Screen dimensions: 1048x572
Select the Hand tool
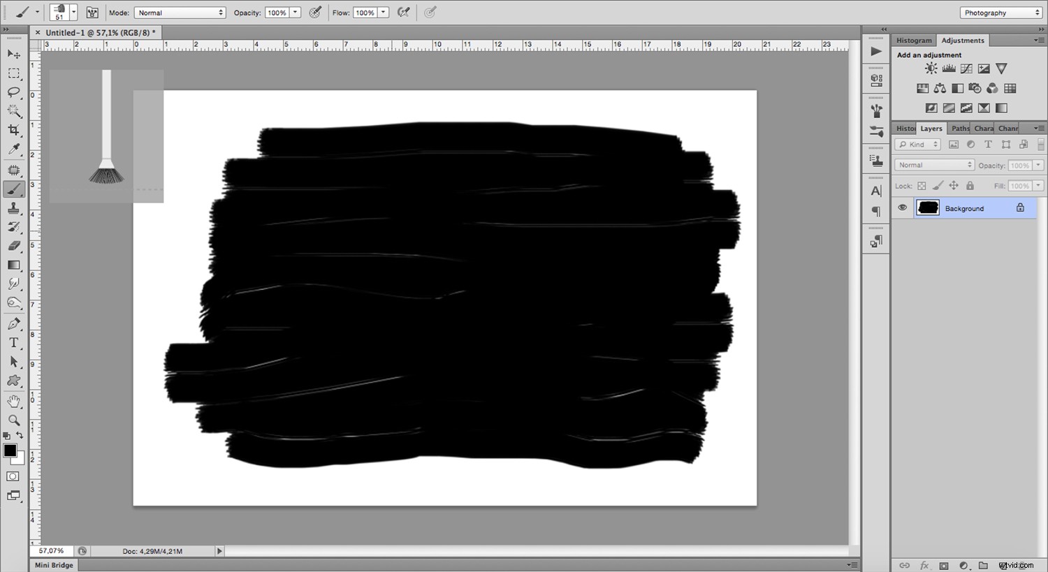(x=13, y=402)
